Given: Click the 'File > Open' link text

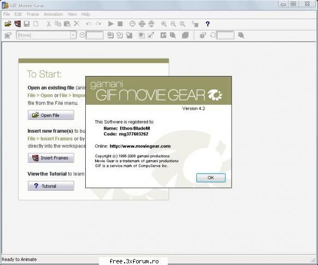Looking at the screenshot, I should click(x=40, y=96).
